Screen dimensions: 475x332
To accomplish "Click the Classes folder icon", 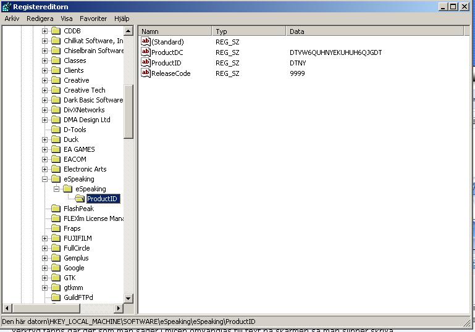I will [56, 60].
